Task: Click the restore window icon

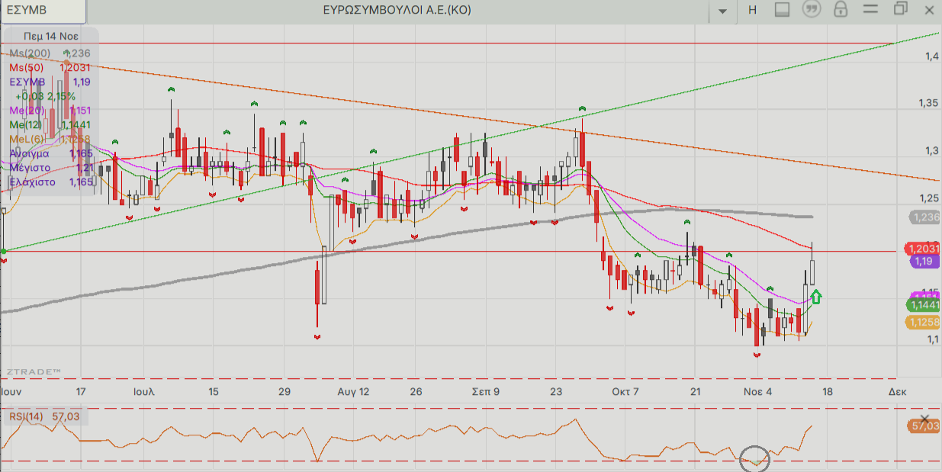Action: pos(900,9)
